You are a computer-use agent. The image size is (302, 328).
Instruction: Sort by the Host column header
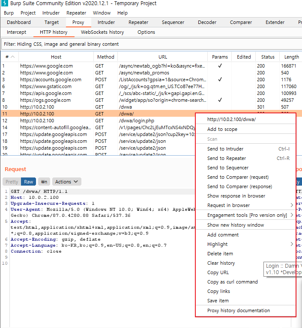[56, 57]
